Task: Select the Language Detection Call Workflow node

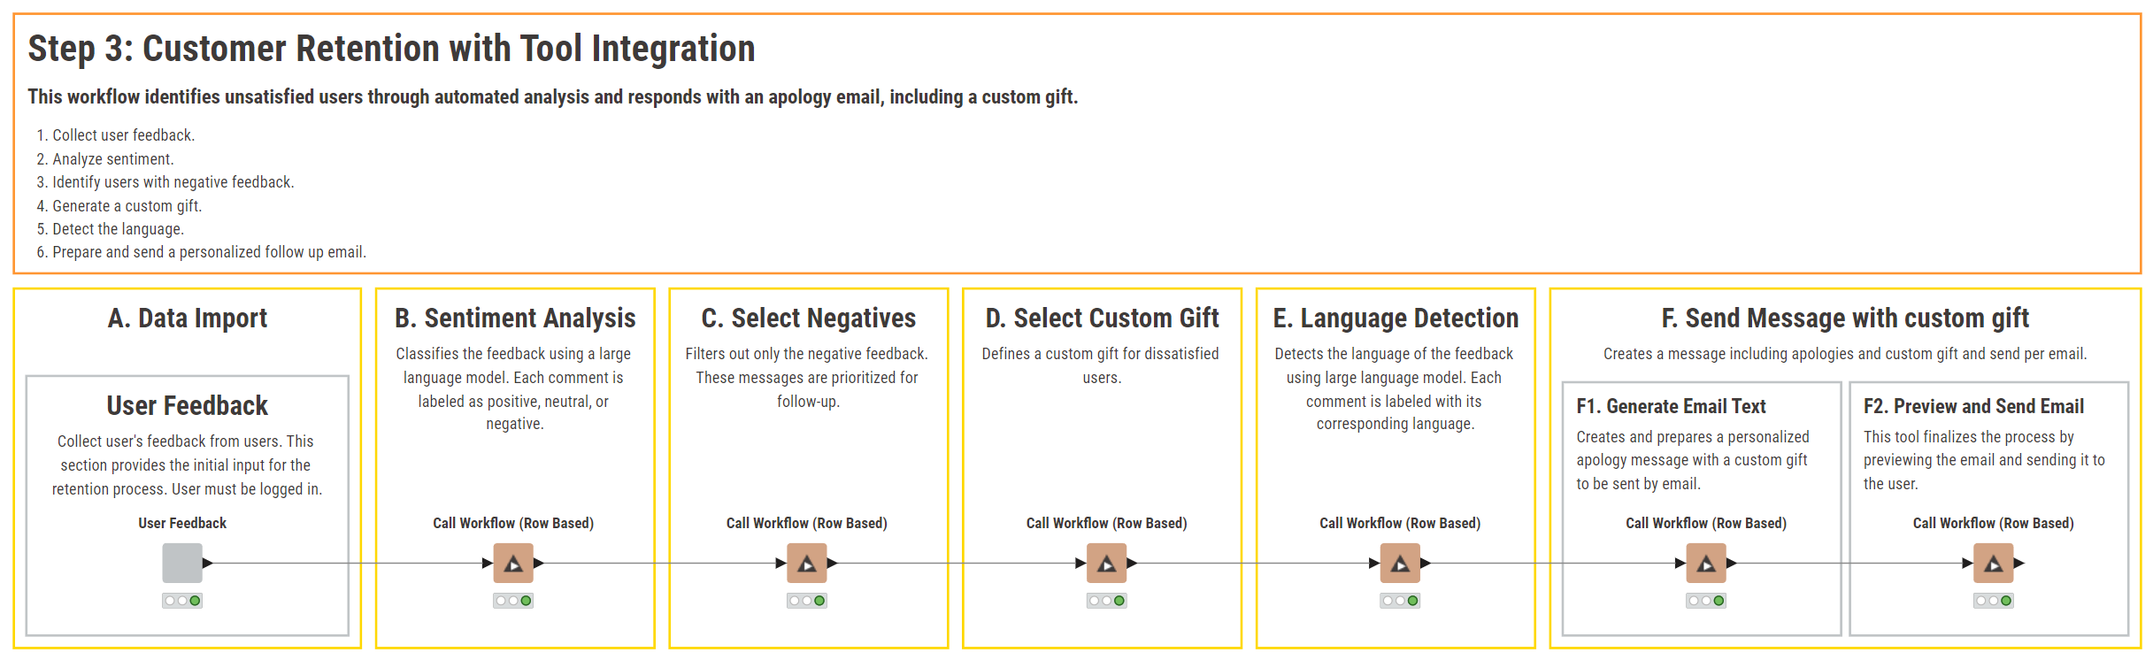Action: point(1400,563)
